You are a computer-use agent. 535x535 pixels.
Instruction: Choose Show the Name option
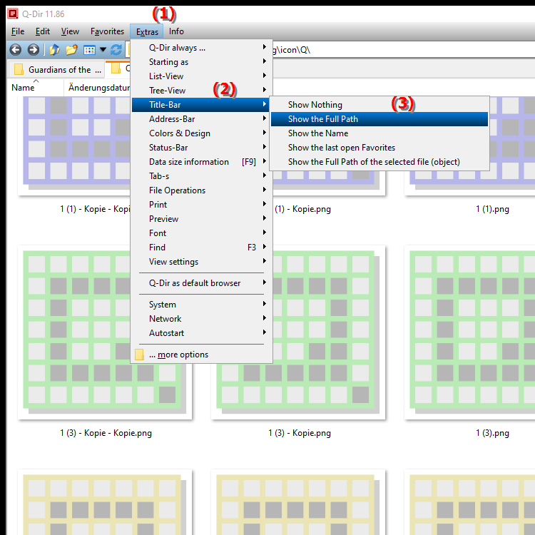[x=379, y=133]
